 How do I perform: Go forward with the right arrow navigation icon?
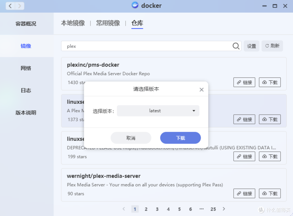click(x=20, y=6)
